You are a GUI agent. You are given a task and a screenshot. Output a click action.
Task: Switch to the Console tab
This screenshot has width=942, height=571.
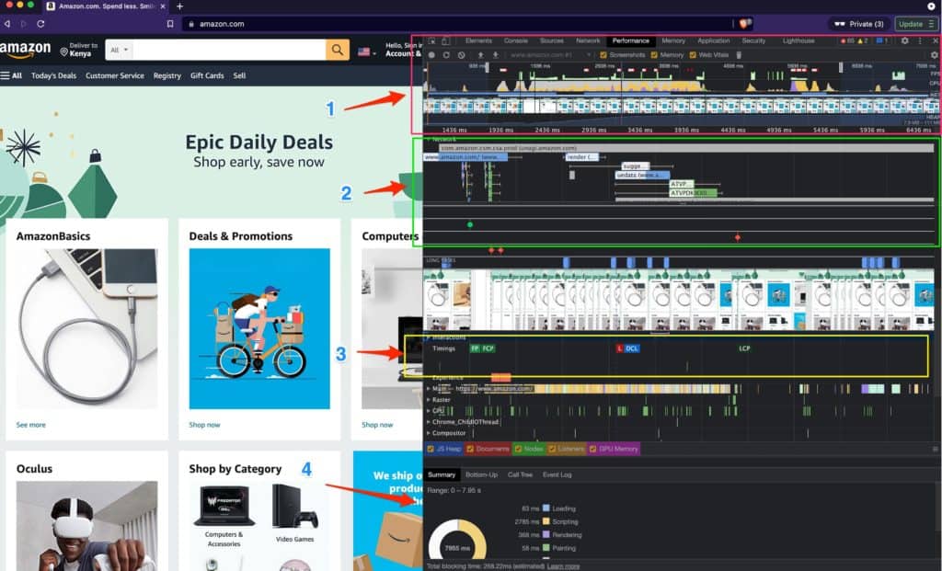[516, 40]
